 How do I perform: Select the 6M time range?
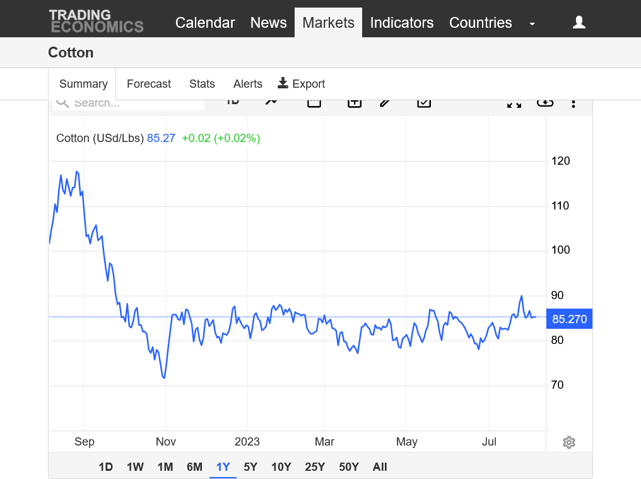pos(194,467)
